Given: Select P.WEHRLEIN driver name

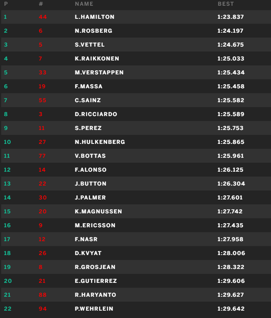Looking at the screenshot, I should coord(94,309).
